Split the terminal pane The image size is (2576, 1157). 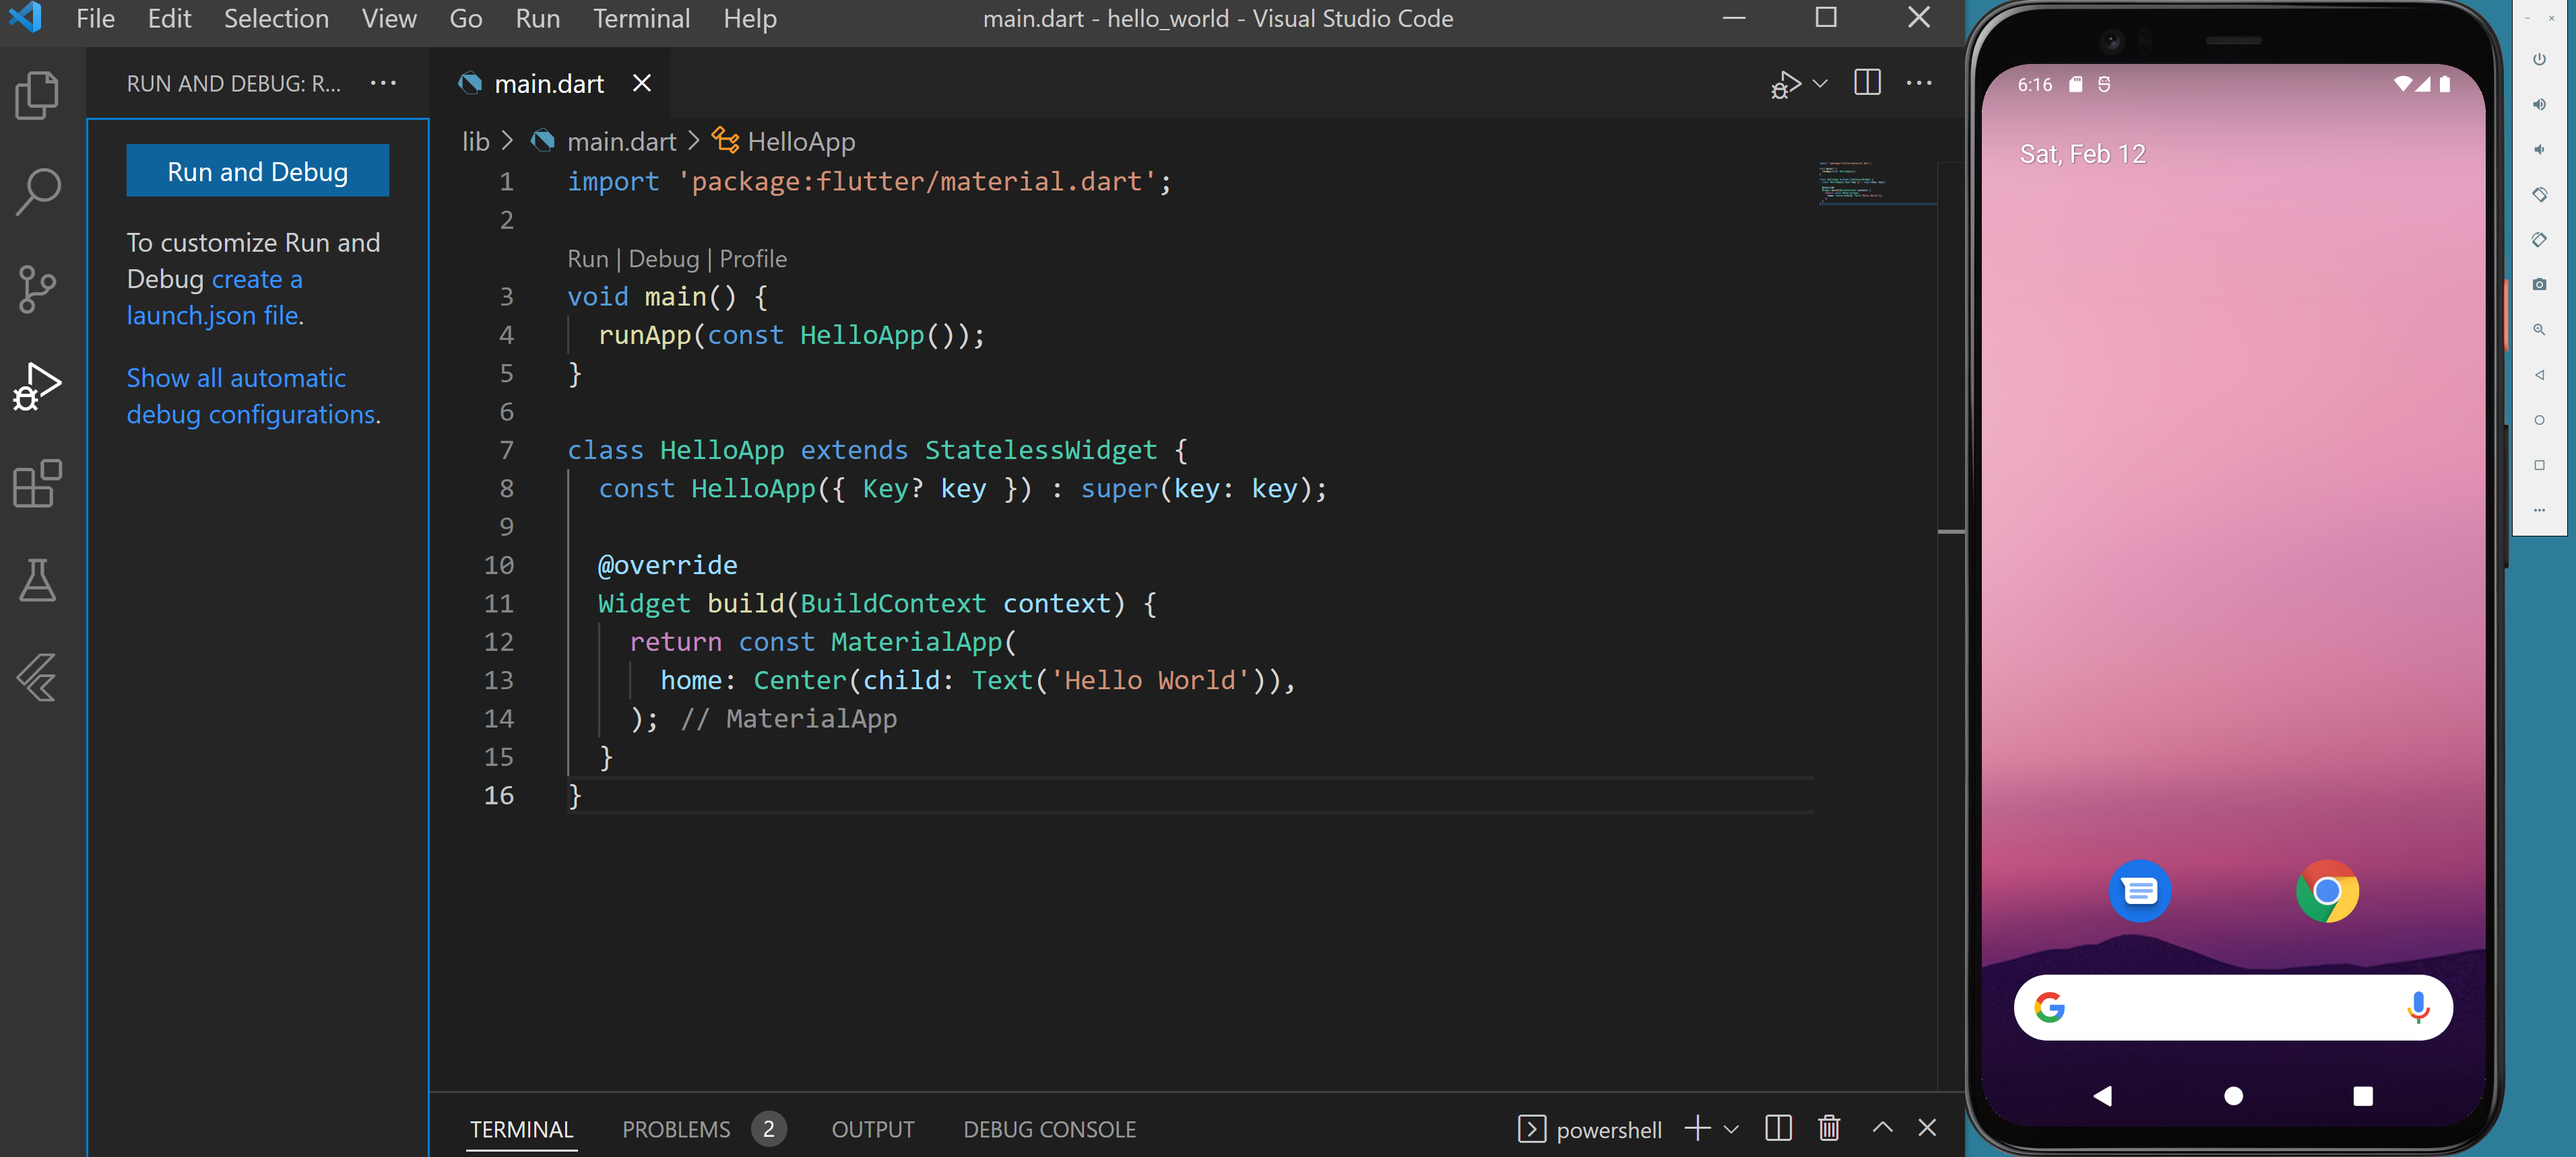[1778, 1128]
